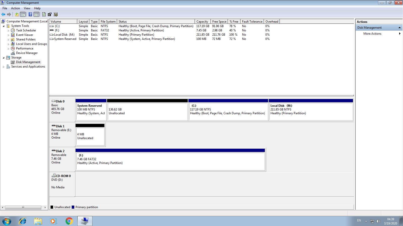Launch Google Chrome from the taskbar
The height and width of the screenshot is (226, 403).
tap(69, 221)
